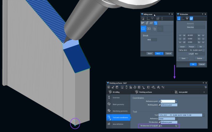This screenshot has width=212, height=132.
Task: Click the A angle value field 40.000
Action: [x=191, y=35]
